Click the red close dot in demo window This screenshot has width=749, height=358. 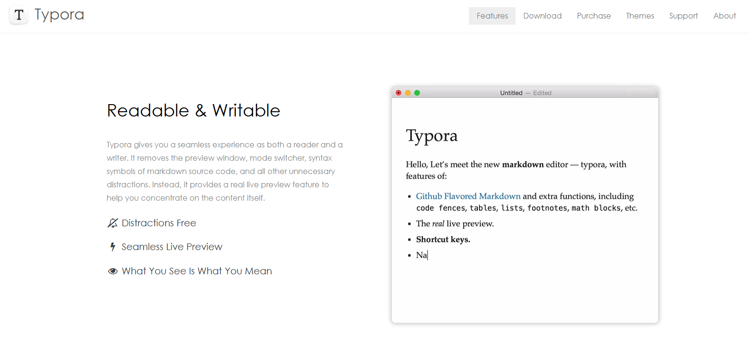pos(399,93)
